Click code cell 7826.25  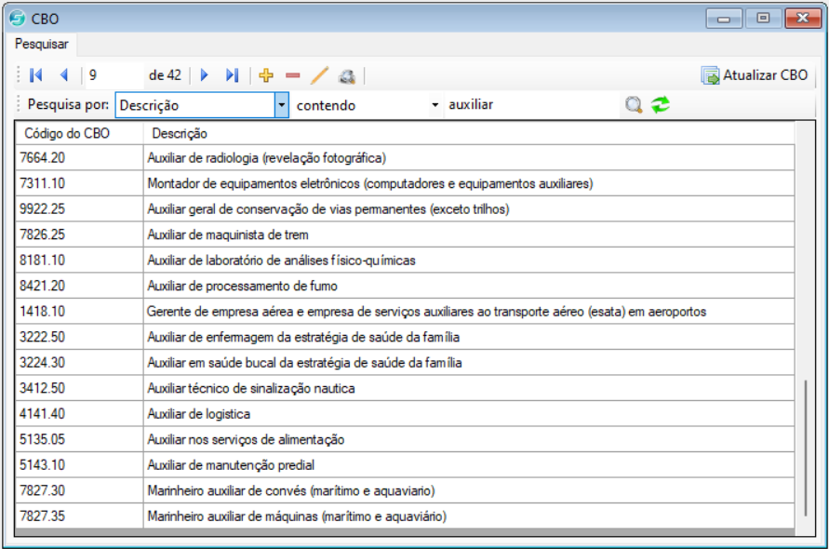(x=79, y=234)
